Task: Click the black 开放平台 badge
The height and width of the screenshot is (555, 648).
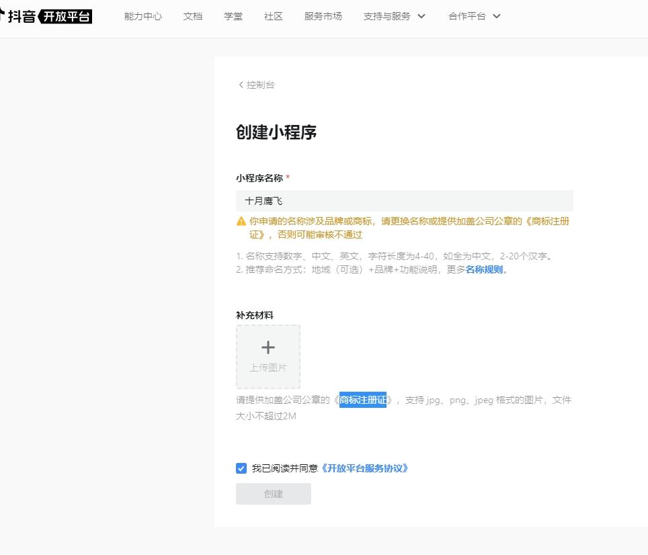Action: click(67, 16)
